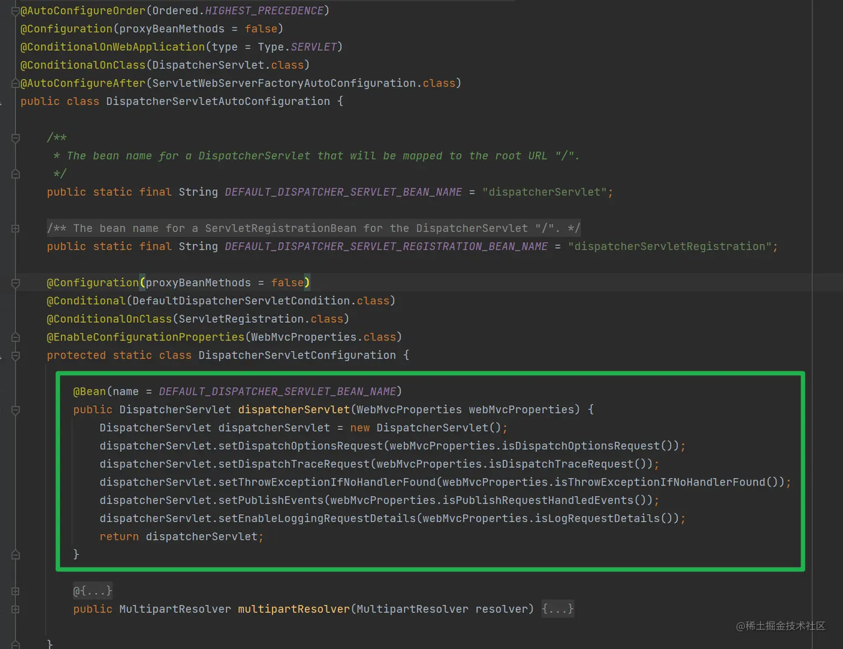The width and height of the screenshot is (843, 649).
Task: Click @AutoConfigureOrder annotation
Action: point(83,11)
